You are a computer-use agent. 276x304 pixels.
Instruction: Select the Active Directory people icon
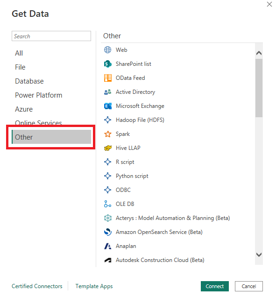[x=108, y=92]
